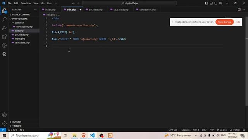Open the remote window status bar icon

coord(3,130)
